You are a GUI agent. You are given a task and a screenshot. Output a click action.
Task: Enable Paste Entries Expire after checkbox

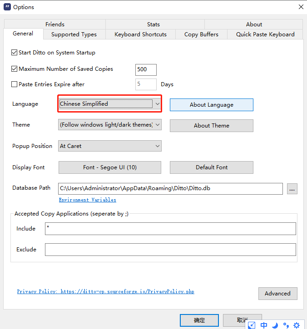[14, 84]
